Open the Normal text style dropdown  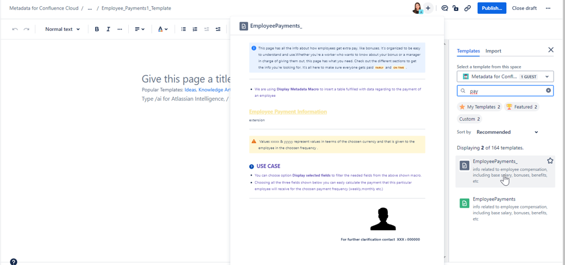tap(63, 29)
